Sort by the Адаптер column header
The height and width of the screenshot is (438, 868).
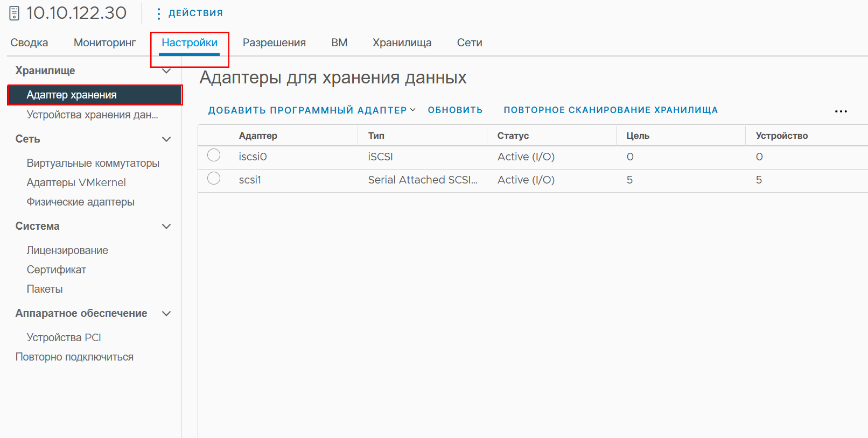pyautogui.click(x=258, y=136)
